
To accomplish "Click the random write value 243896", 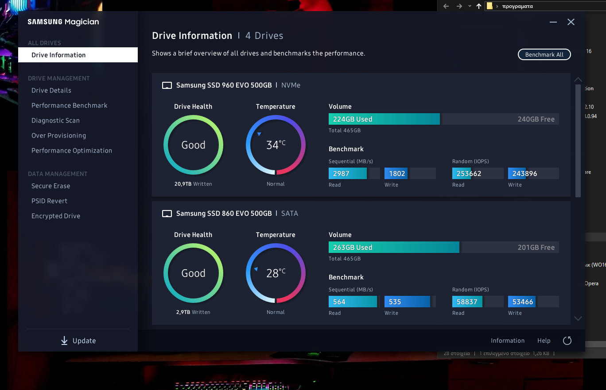I will point(524,173).
